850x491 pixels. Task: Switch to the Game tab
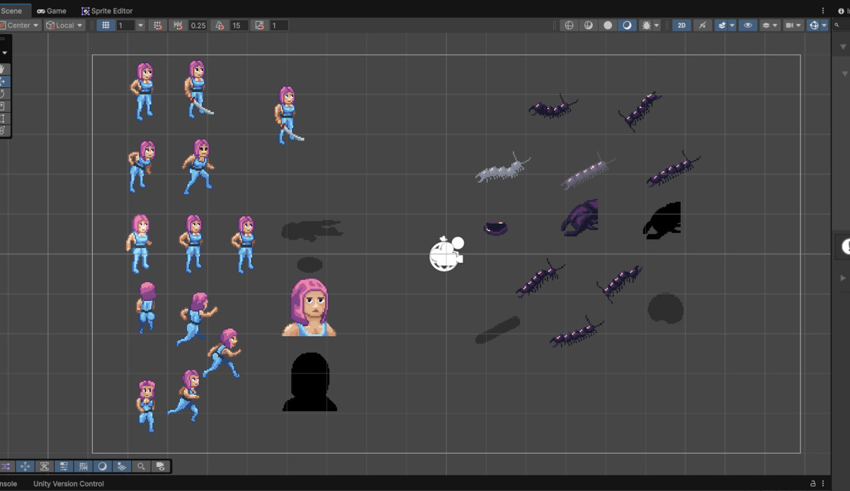pyautogui.click(x=52, y=11)
